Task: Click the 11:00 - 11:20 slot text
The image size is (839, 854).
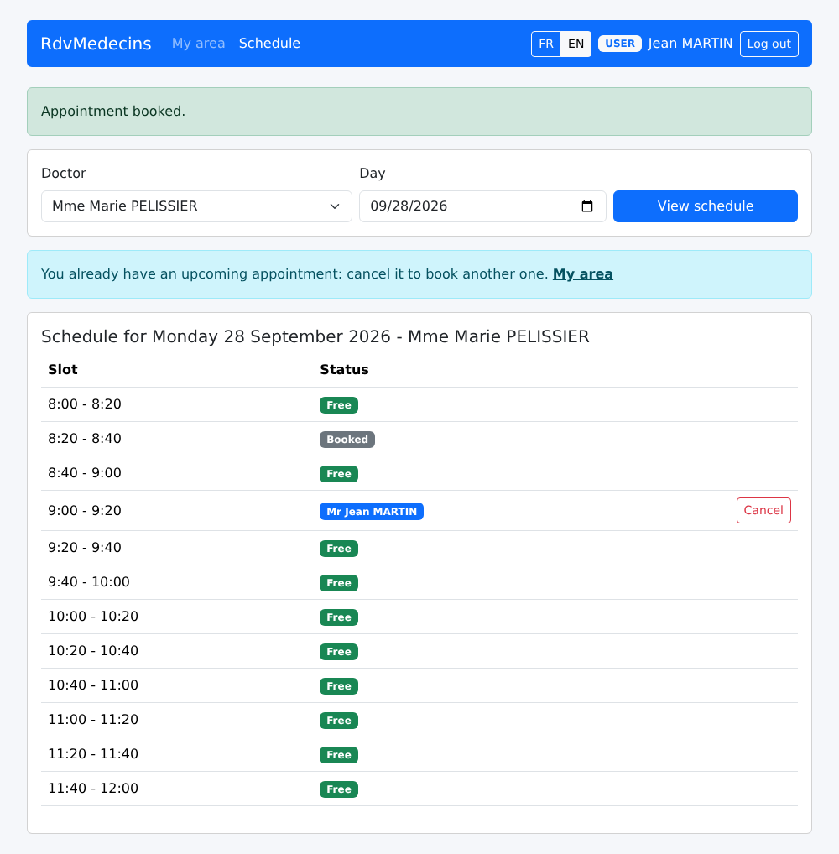Action: click(93, 720)
